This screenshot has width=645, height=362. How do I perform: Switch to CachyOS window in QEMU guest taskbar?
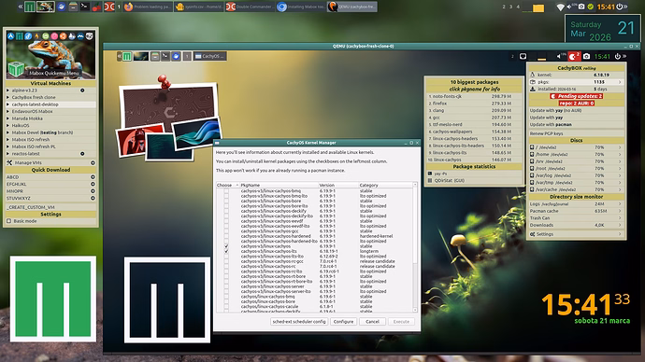209,56
